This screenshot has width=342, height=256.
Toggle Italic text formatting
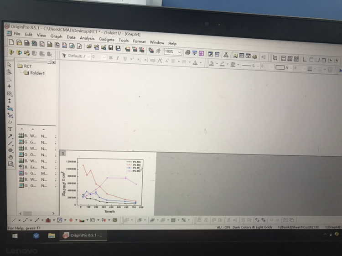tap(118, 58)
